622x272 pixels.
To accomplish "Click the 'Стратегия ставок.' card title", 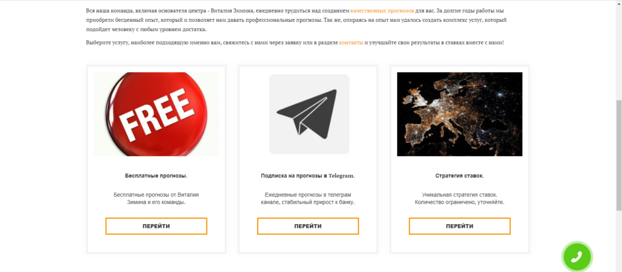I will pos(459,175).
